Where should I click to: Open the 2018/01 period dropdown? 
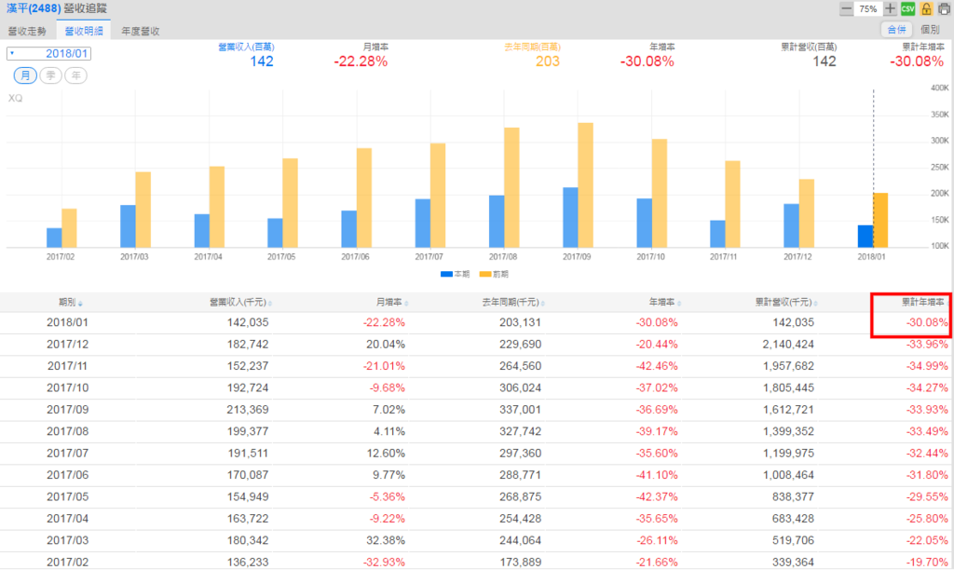click(x=48, y=53)
